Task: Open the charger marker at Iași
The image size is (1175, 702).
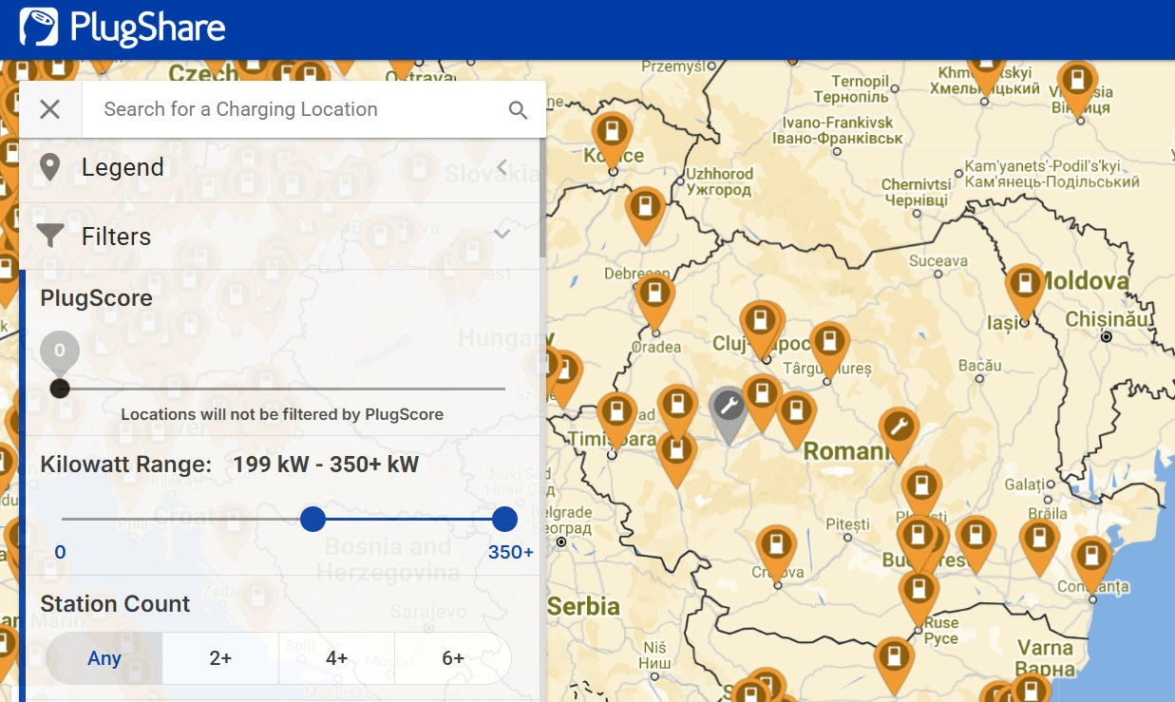Action: (1025, 290)
